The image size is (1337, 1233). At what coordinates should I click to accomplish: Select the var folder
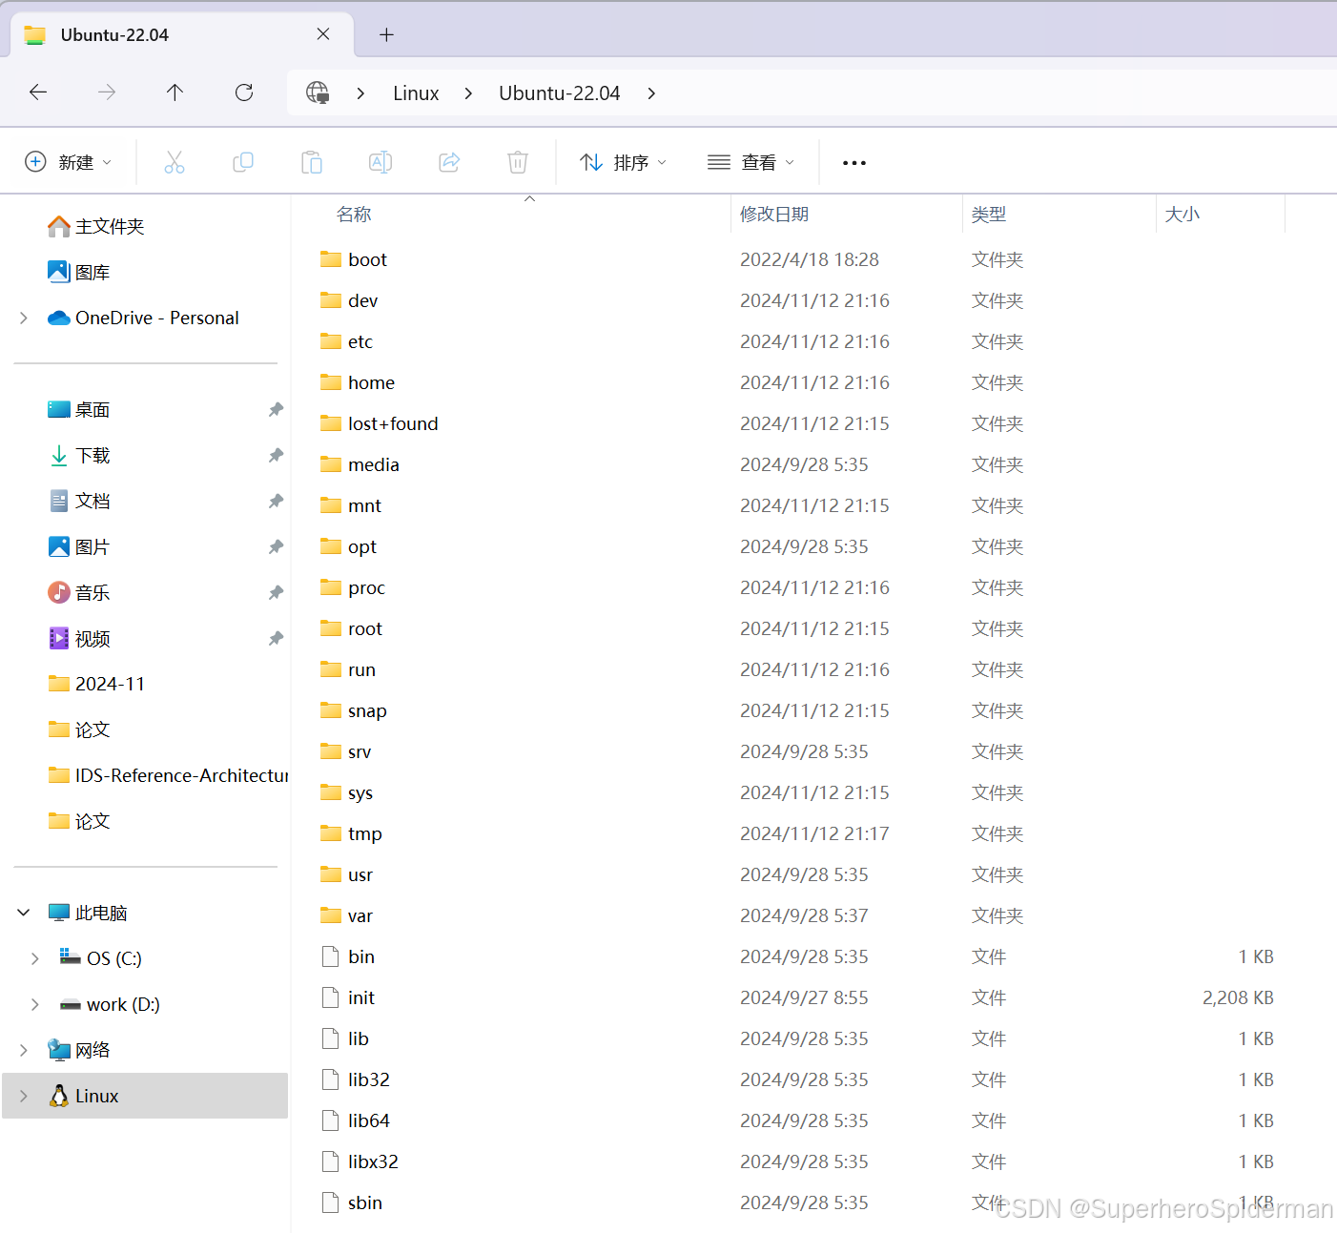point(360,915)
